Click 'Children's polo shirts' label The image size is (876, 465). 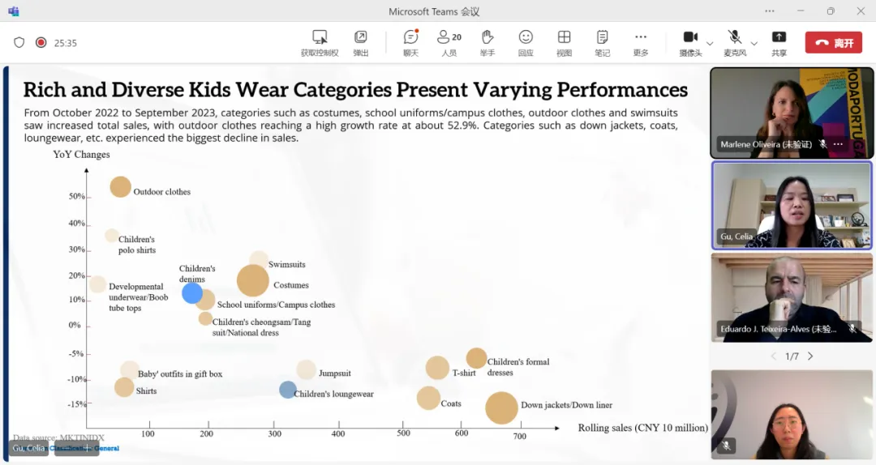pos(137,245)
